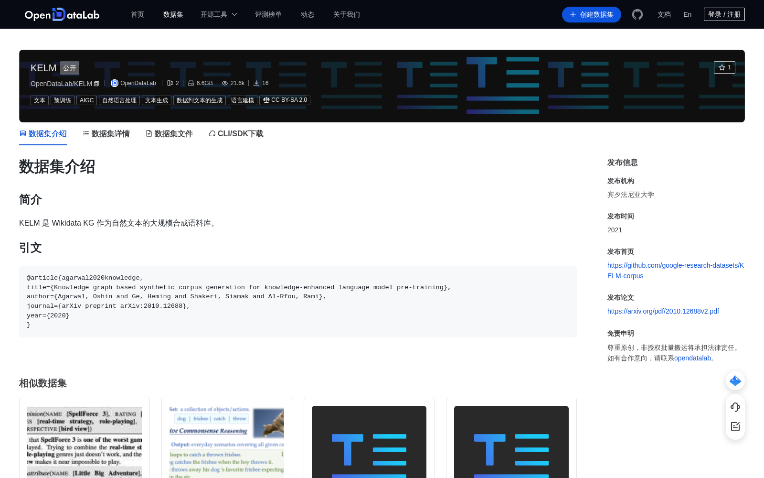Image resolution: width=764 pixels, height=478 pixels.
Task: Switch to the 数据集文件 tab
Action: coord(169,134)
